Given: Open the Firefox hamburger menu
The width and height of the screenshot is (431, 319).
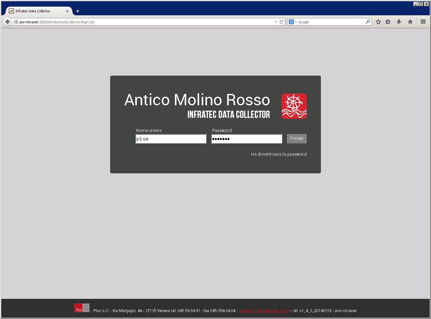Looking at the screenshot, I should point(423,22).
